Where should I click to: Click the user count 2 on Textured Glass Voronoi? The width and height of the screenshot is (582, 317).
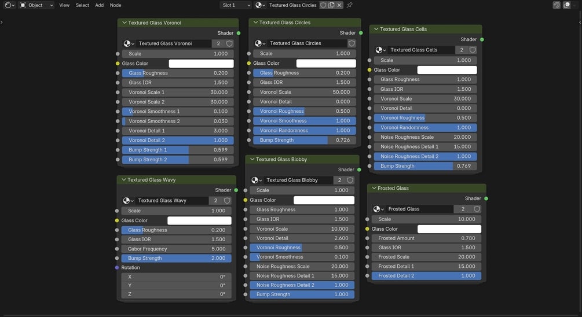click(x=218, y=43)
